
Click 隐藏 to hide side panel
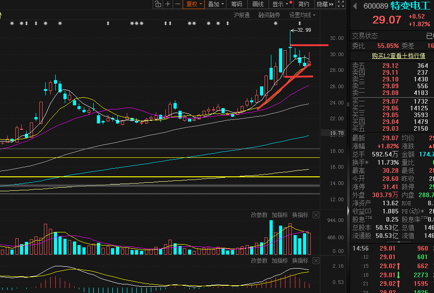click(324, 4)
